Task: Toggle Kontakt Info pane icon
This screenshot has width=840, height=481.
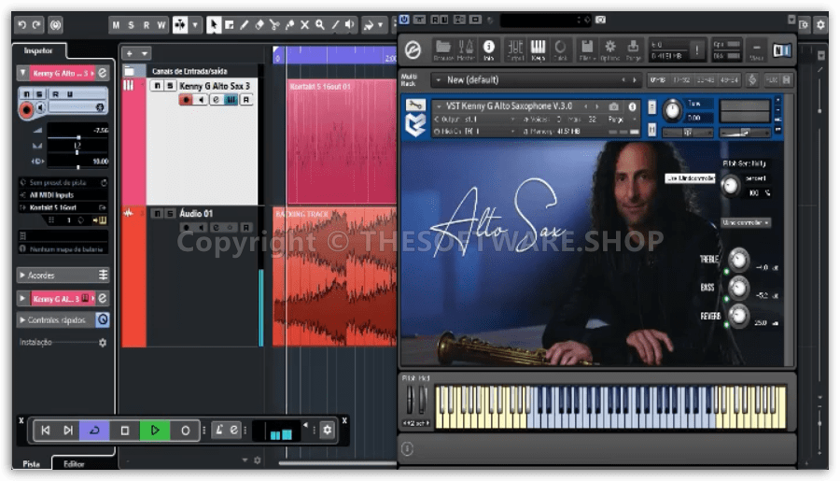Action: coord(488,50)
